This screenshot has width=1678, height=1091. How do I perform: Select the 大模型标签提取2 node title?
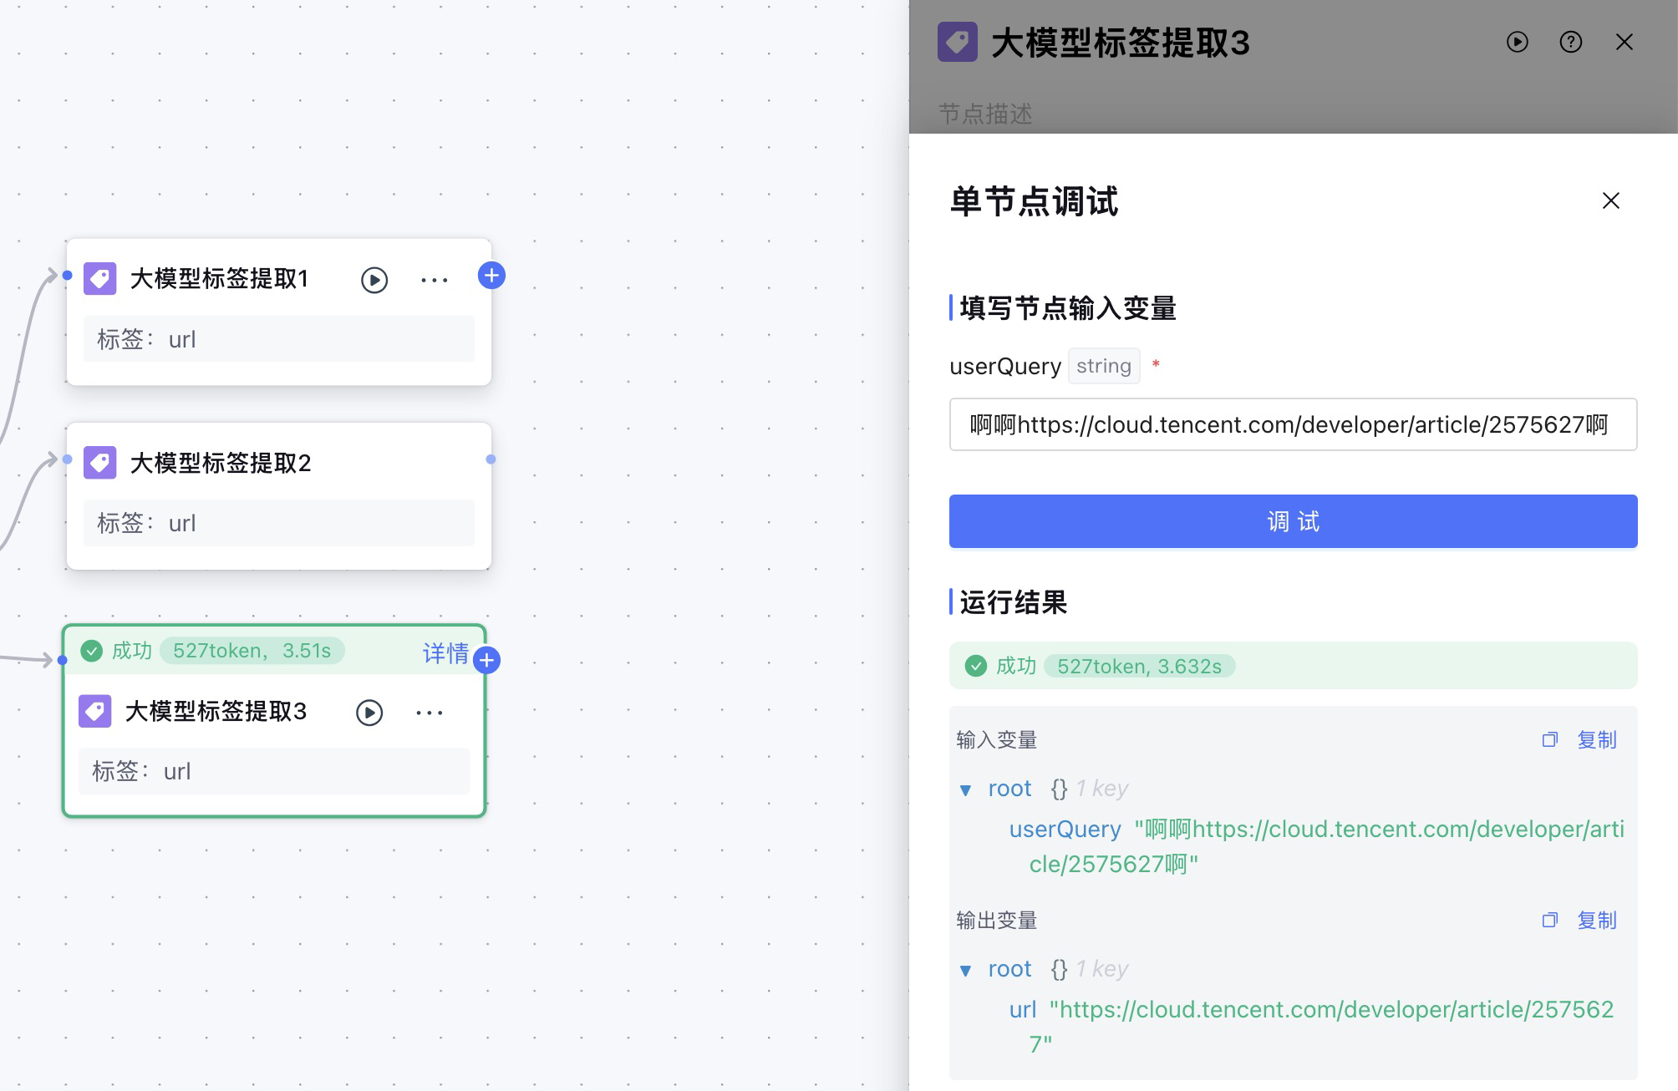(221, 463)
